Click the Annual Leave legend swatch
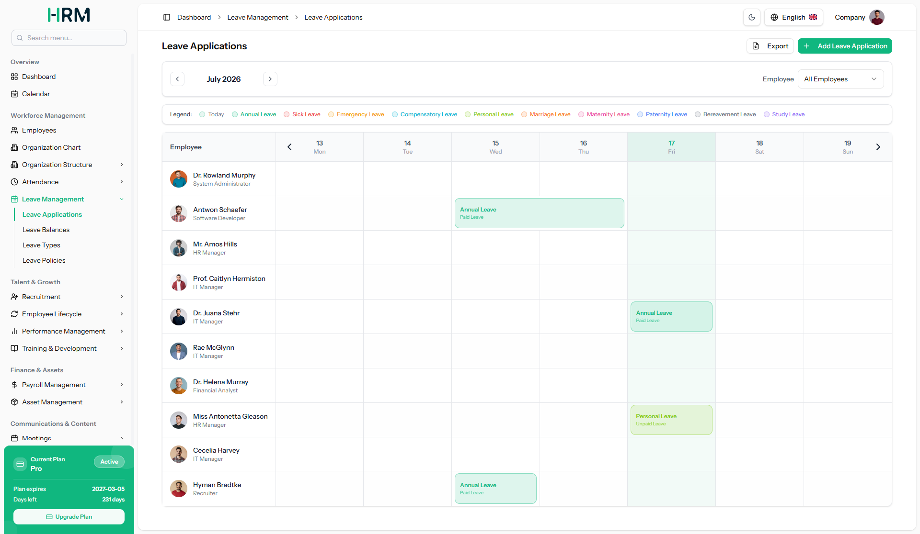The width and height of the screenshot is (920, 534). (235, 114)
